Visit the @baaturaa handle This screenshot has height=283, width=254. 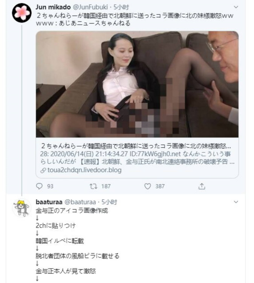click(80, 202)
